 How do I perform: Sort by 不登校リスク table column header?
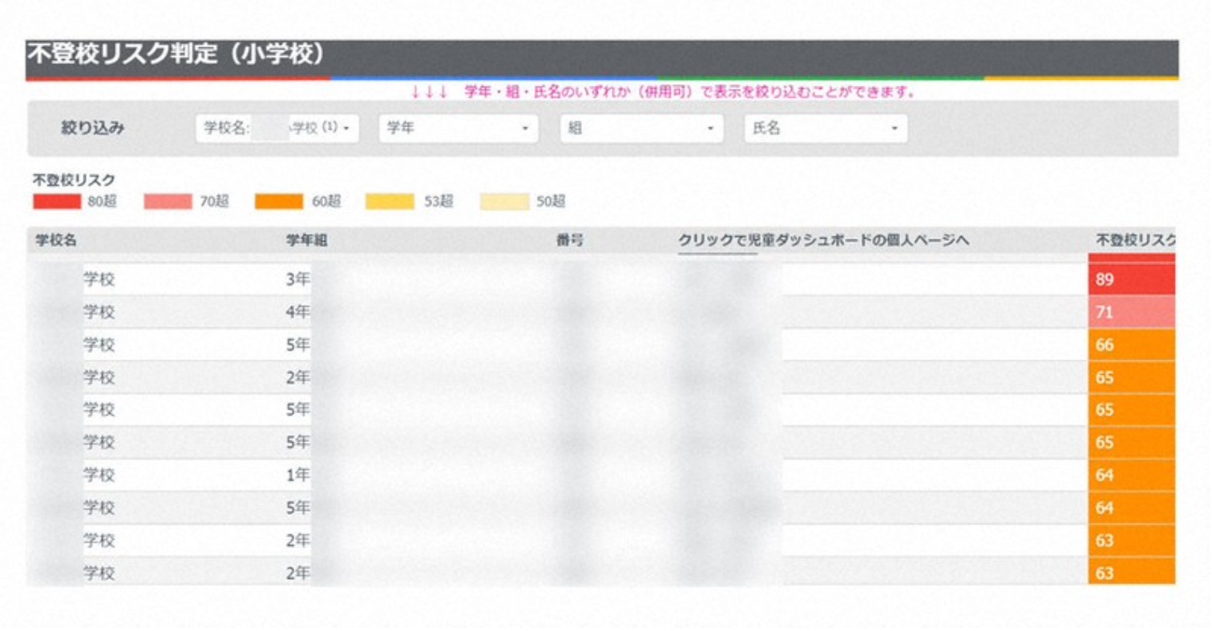point(1134,240)
